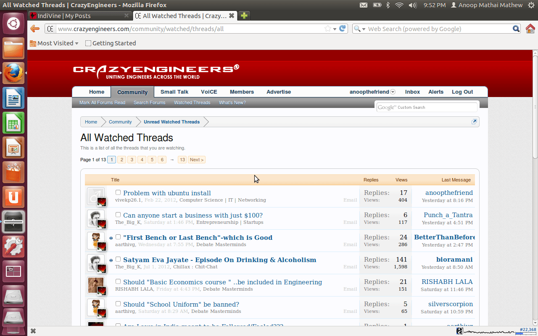This screenshot has width=538, height=336.
Task: Open Search Forums link
Action: (149, 102)
